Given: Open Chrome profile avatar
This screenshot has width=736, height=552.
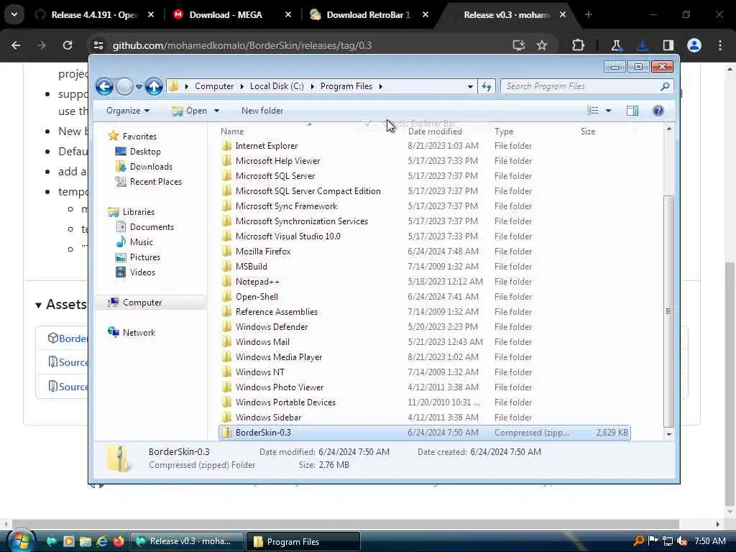Looking at the screenshot, I should tap(694, 45).
